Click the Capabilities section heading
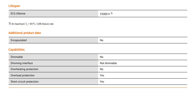Screen dimensions: 196x91 tap(16, 50)
